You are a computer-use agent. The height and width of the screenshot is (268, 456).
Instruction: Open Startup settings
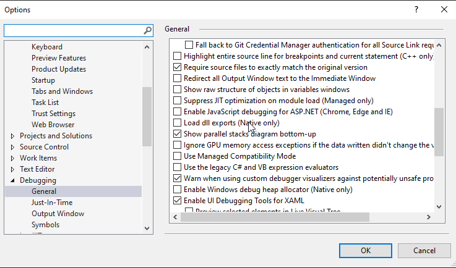pos(43,80)
